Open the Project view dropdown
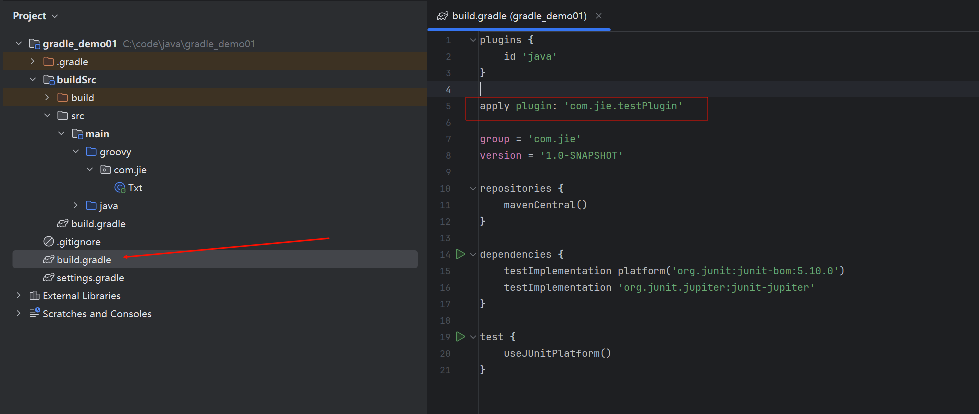979x414 pixels. [35, 16]
